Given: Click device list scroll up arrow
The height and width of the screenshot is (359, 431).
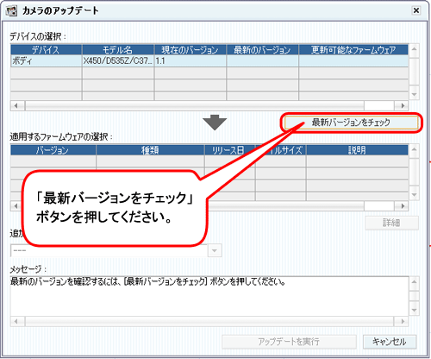Looking at the screenshot, I should (414, 49).
